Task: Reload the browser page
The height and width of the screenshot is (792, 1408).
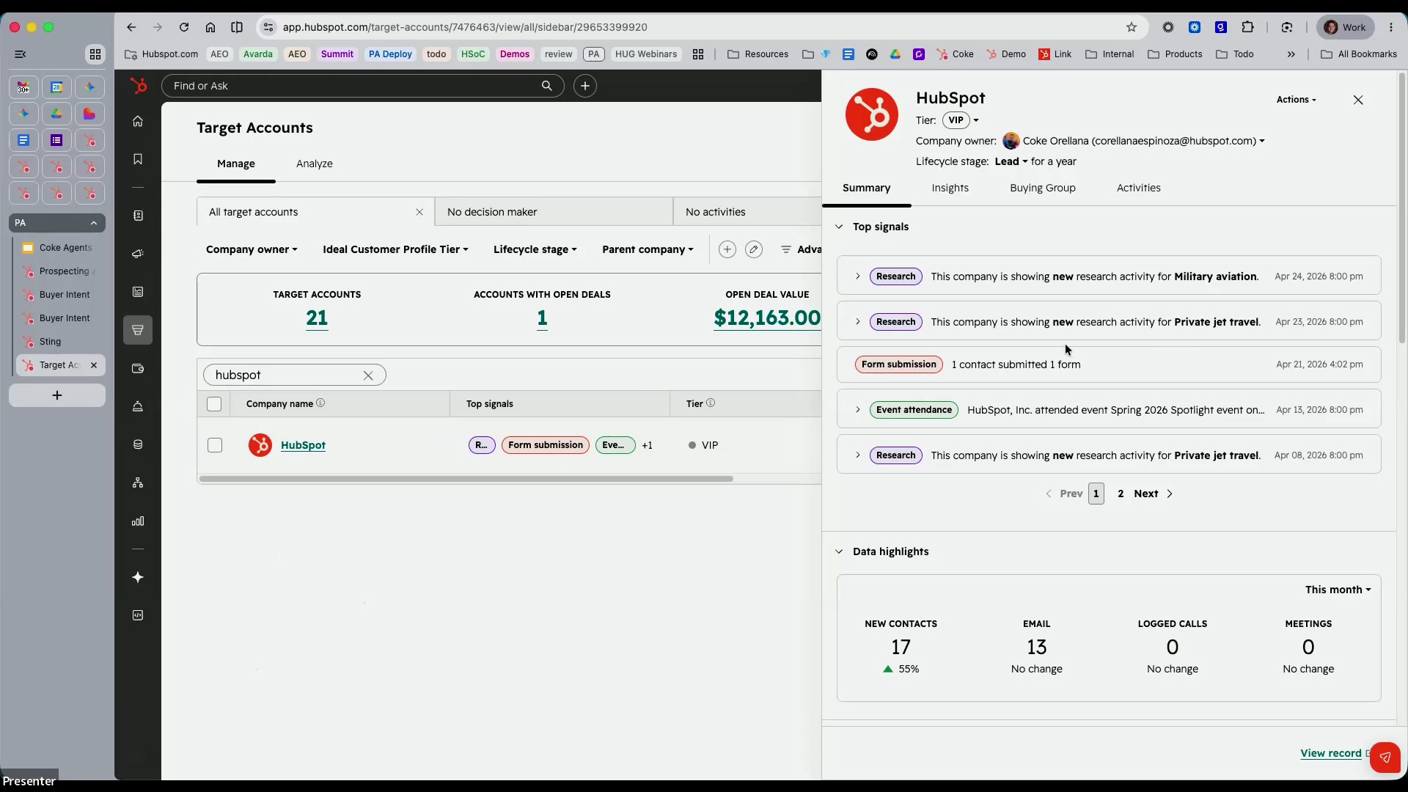Action: [x=184, y=27]
